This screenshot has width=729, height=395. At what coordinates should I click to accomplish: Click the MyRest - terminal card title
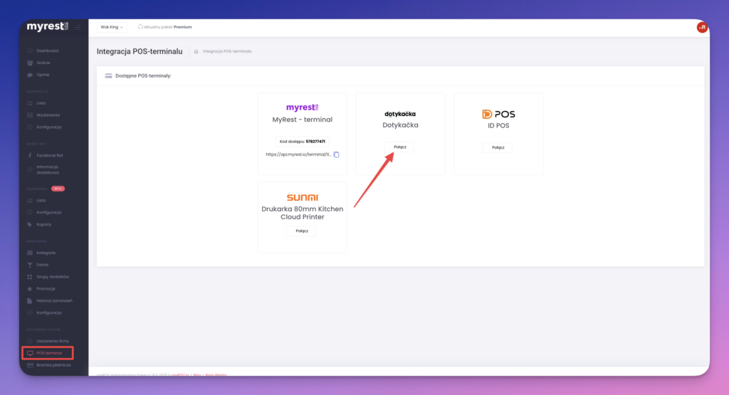[x=302, y=120]
